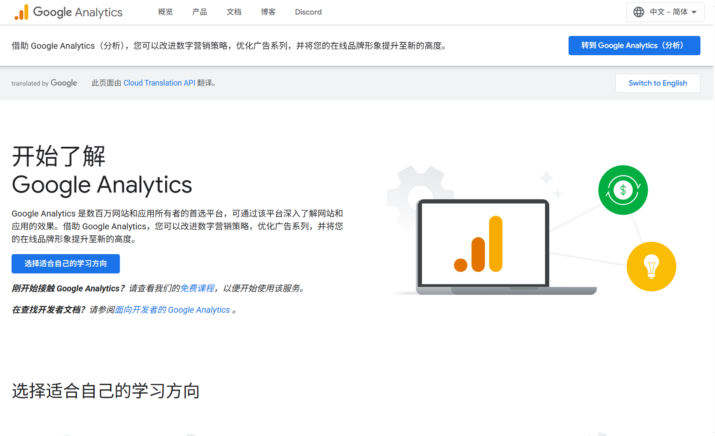This screenshot has height=436, width=715.
Task: Click the 在查找开发者文档？ text
Action: point(48,310)
